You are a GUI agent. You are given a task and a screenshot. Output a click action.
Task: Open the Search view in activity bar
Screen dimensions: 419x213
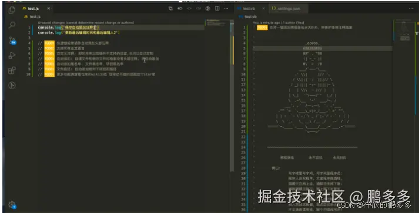12,25
